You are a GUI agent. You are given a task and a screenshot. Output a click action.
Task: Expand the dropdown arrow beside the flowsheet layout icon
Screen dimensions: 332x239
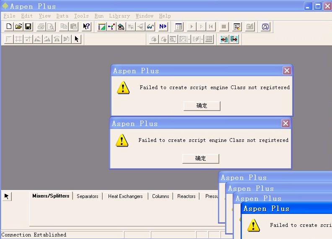point(189,39)
